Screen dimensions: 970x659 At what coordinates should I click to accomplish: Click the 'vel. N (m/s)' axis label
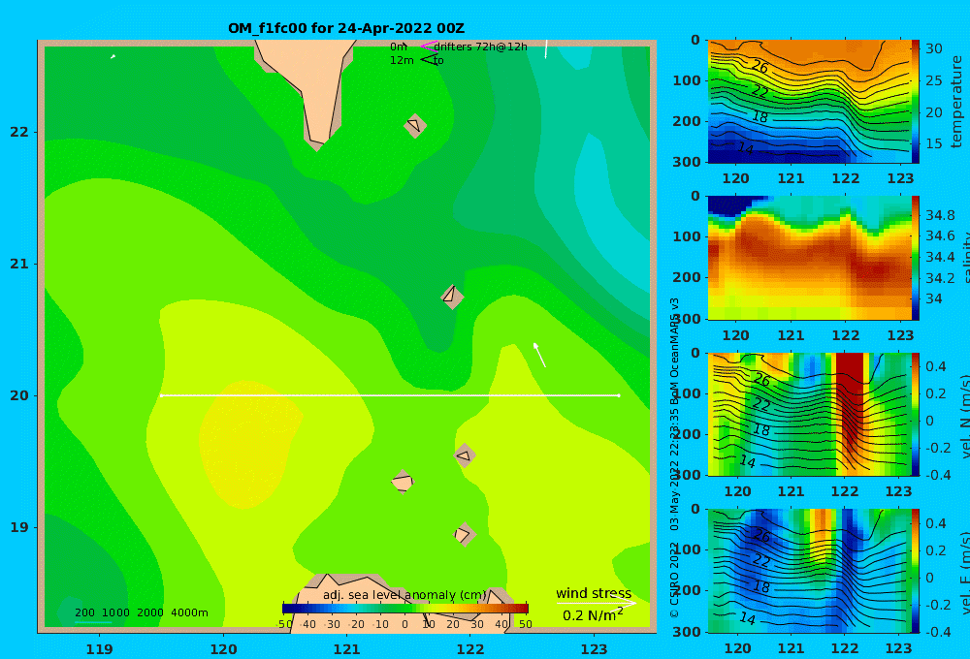click(x=965, y=418)
